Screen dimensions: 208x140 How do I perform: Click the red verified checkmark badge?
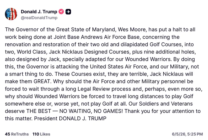click(x=61, y=12)
